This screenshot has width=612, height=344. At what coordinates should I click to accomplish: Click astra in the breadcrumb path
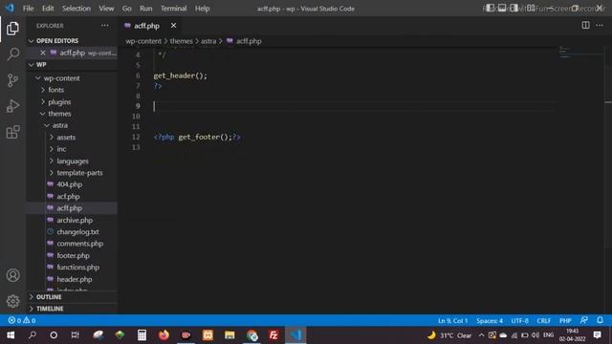click(208, 41)
